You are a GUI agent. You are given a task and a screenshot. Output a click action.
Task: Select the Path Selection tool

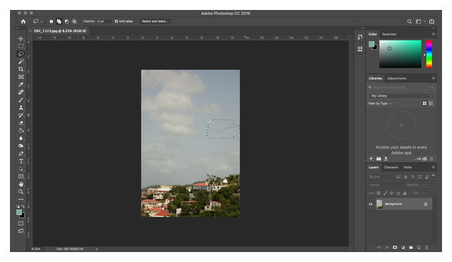point(21,169)
